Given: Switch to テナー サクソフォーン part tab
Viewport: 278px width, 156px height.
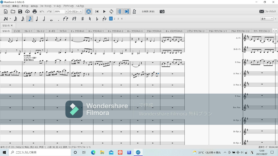Looking at the screenshot, I should [261, 31].
